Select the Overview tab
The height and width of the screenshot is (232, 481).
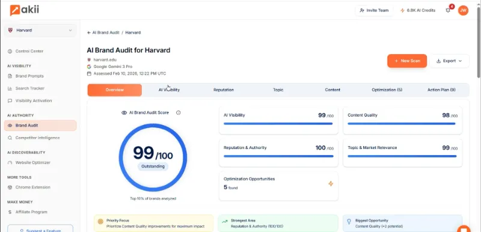[x=115, y=90]
